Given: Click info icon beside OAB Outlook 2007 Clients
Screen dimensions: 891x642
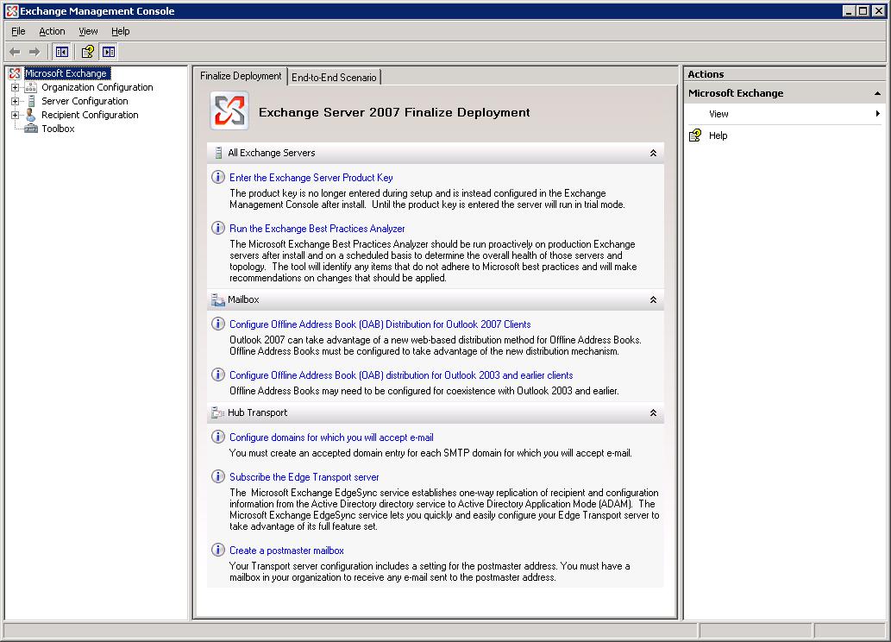Looking at the screenshot, I should pyautogui.click(x=218, y=324).
